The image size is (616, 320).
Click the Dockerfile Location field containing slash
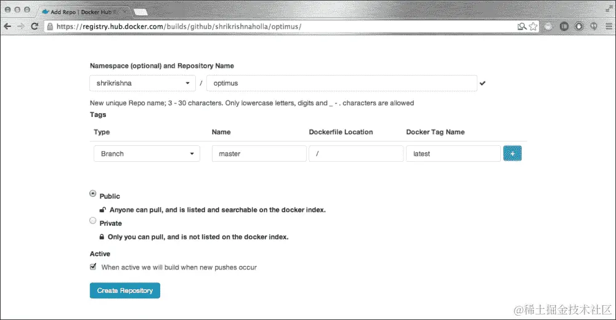(x=356, y=153)
